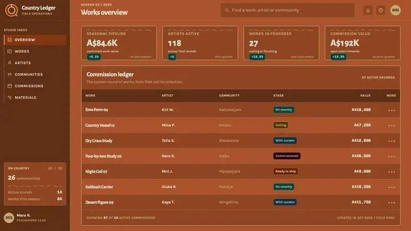The width and height of the screenshot is (411, 231).
Task: Click the Artists person icon in sidebar
Action: tap(10, 63)
